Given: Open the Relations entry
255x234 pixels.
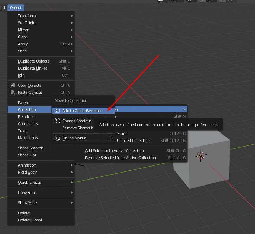Looking at the screenshot, I should coord(30,117).
